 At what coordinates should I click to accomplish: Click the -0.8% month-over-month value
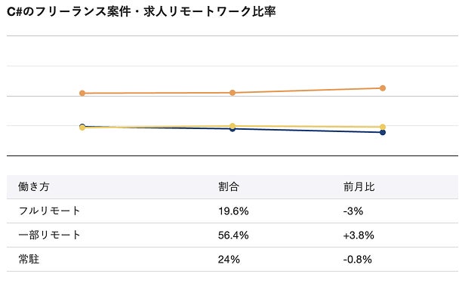[x=357, y=260]
